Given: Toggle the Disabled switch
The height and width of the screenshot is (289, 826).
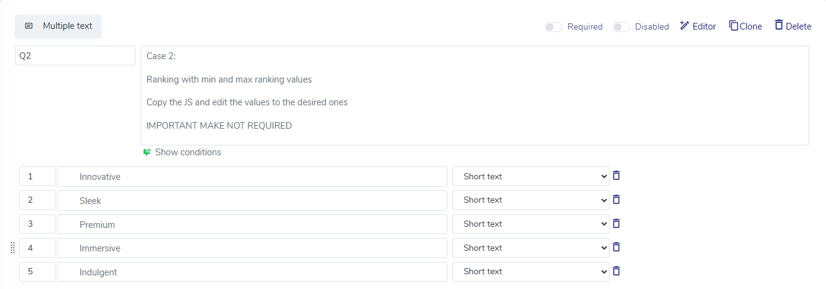Looking at the screenshot, I should point(622,27).
